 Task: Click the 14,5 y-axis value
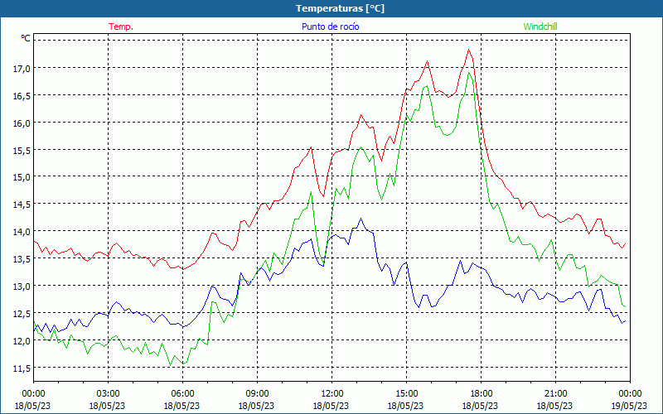[22, 204]
